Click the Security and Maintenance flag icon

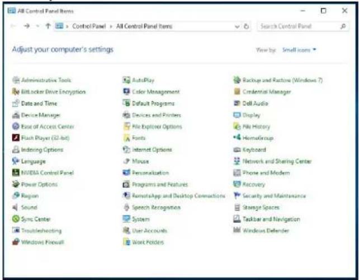click(237, 195)
